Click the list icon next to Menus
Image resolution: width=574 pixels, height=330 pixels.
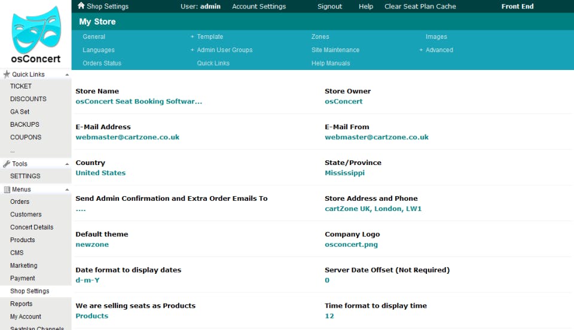tap(7, 190)
